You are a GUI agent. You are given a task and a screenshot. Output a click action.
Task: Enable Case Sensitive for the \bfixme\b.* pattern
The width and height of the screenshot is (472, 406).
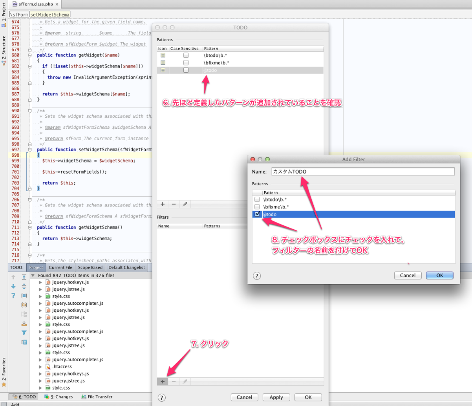coord(186,63)
